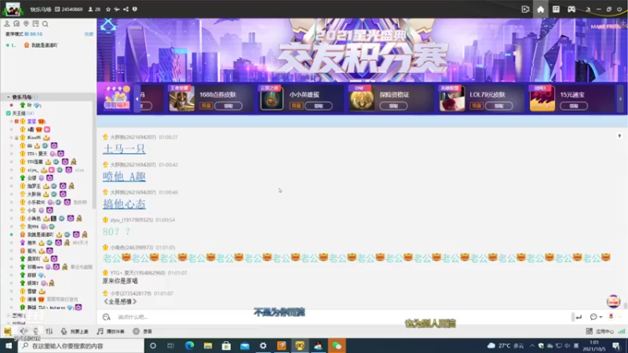Toggle the 录音 recording button
The width and height of the screenshot is (628, 353).
(142, 331)
